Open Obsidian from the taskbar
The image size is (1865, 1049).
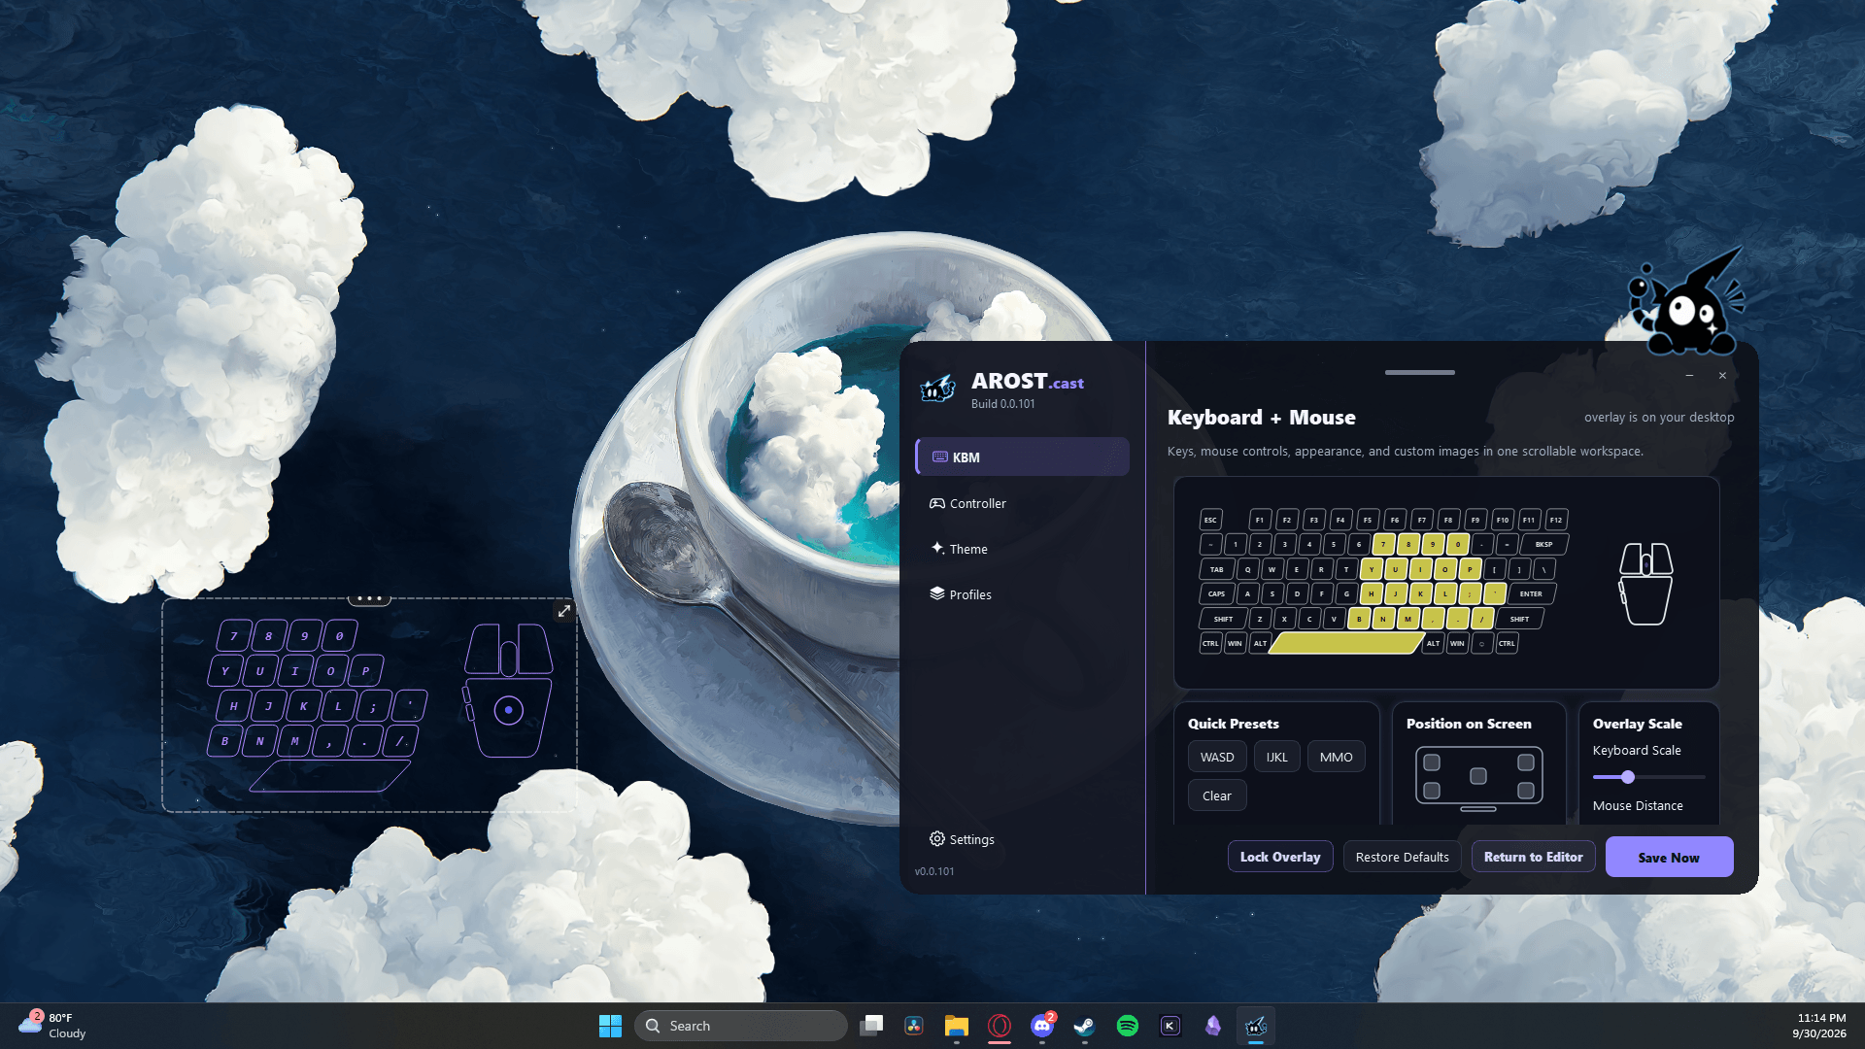1213,1026
